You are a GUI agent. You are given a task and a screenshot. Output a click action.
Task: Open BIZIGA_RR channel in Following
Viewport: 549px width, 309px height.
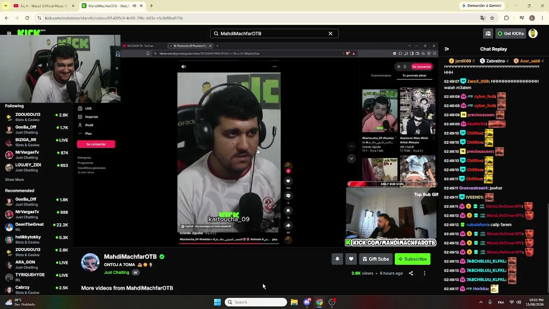tap(36, 142)
